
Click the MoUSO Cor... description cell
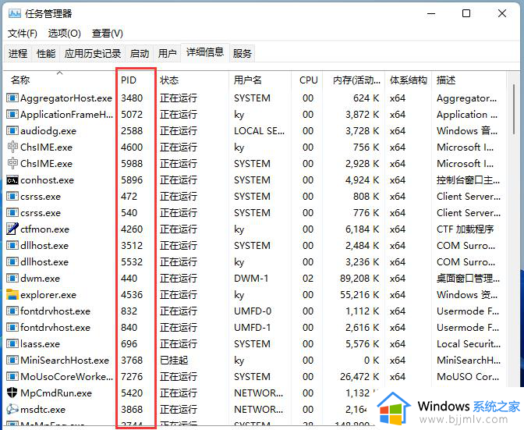click(468, 376)
